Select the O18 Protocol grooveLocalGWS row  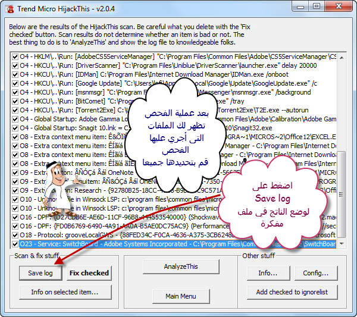178,235
